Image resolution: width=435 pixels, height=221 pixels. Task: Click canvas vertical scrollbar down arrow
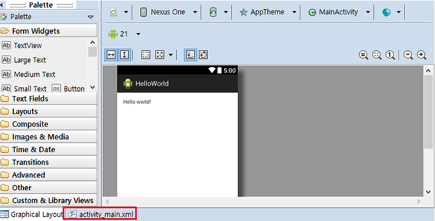tap(428, 192)
